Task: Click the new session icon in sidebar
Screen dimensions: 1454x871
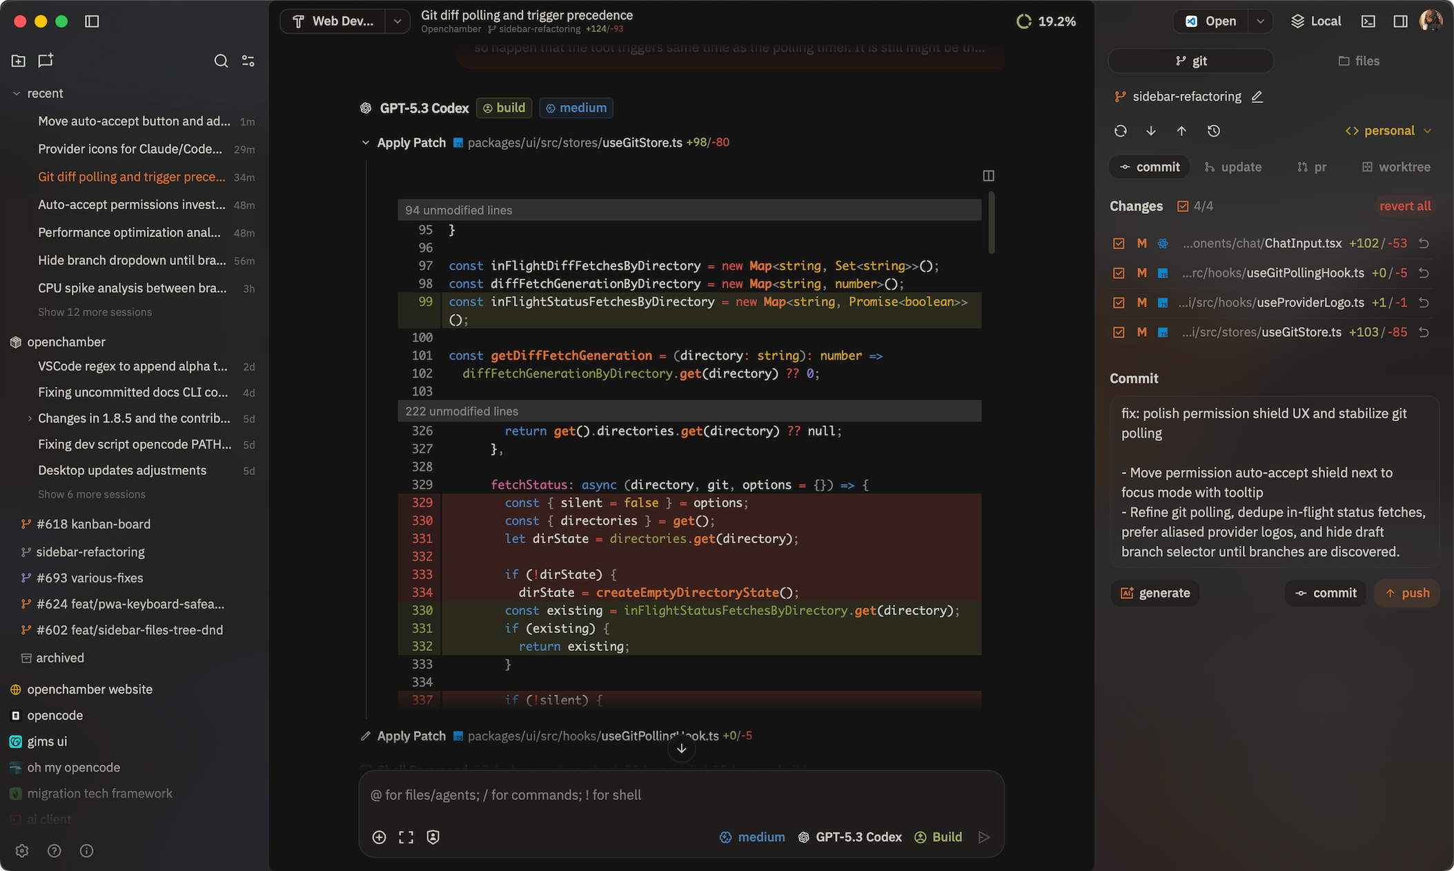Action: coord(46,61)
